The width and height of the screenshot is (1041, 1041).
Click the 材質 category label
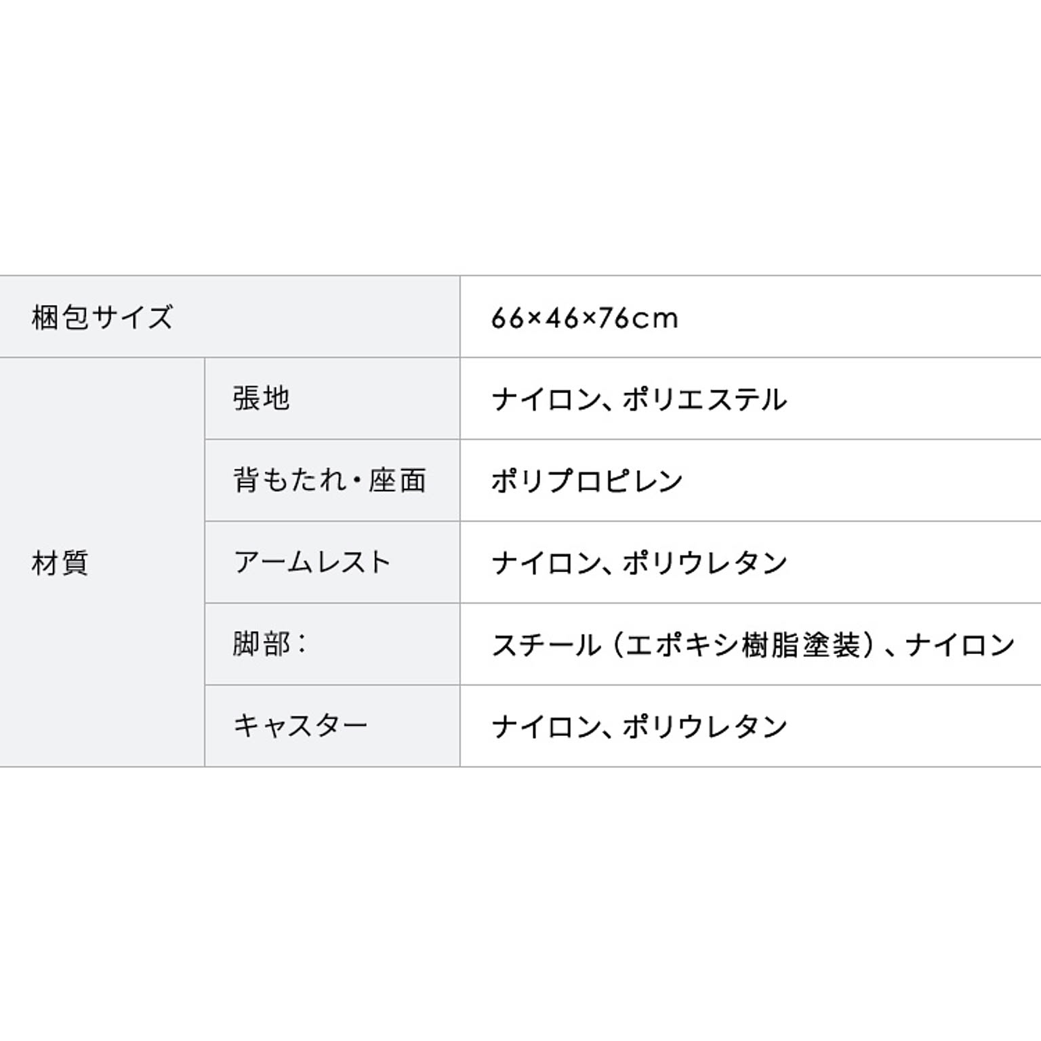60,563
